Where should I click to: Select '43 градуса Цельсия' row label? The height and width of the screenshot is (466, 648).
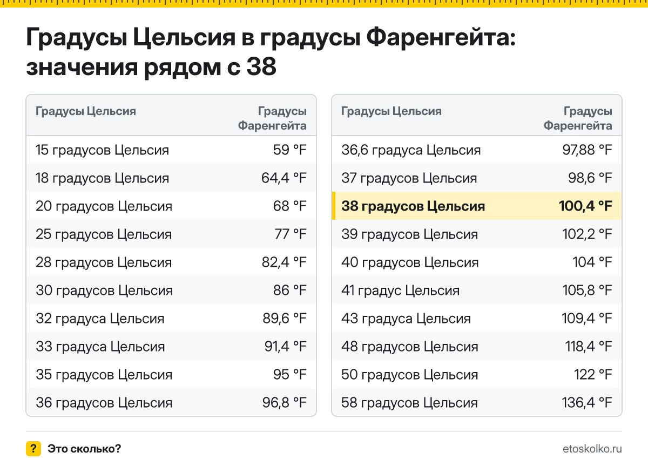(x=406, y=319)
